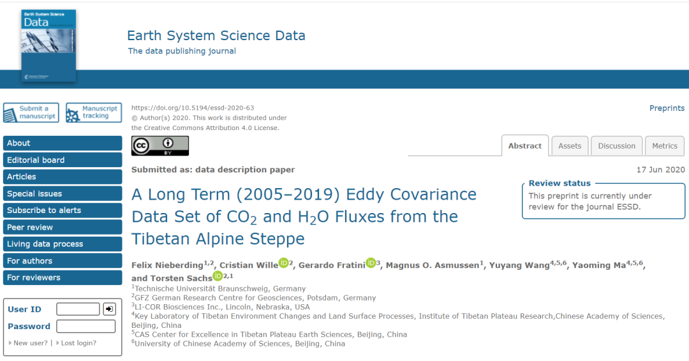Open the Metrics tab

[x=664, y=146]
